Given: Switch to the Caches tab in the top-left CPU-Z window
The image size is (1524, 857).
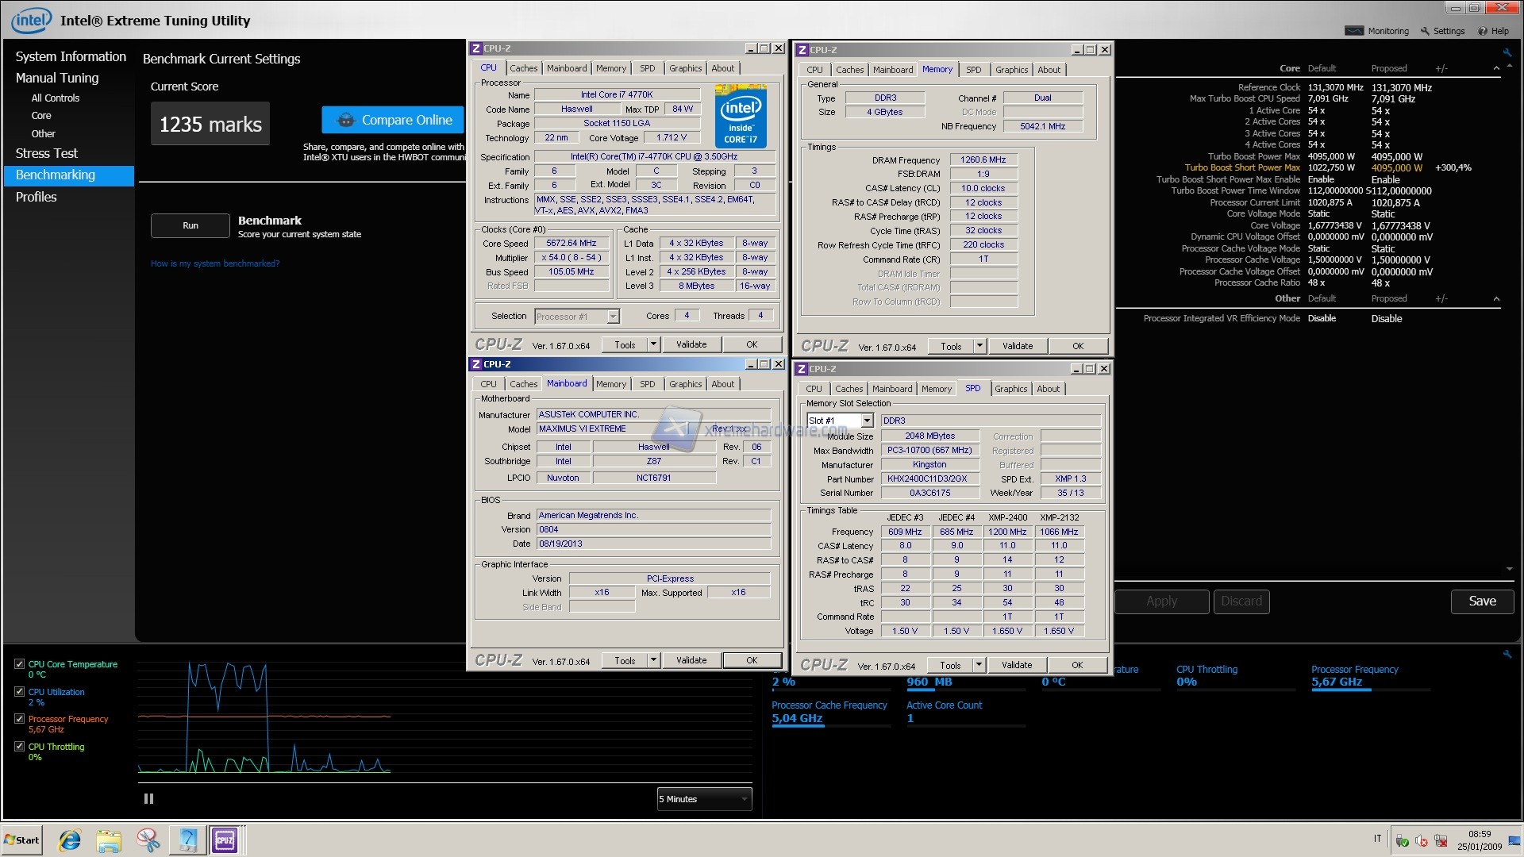Looking at the screenshot, I should tap(523, 68).
